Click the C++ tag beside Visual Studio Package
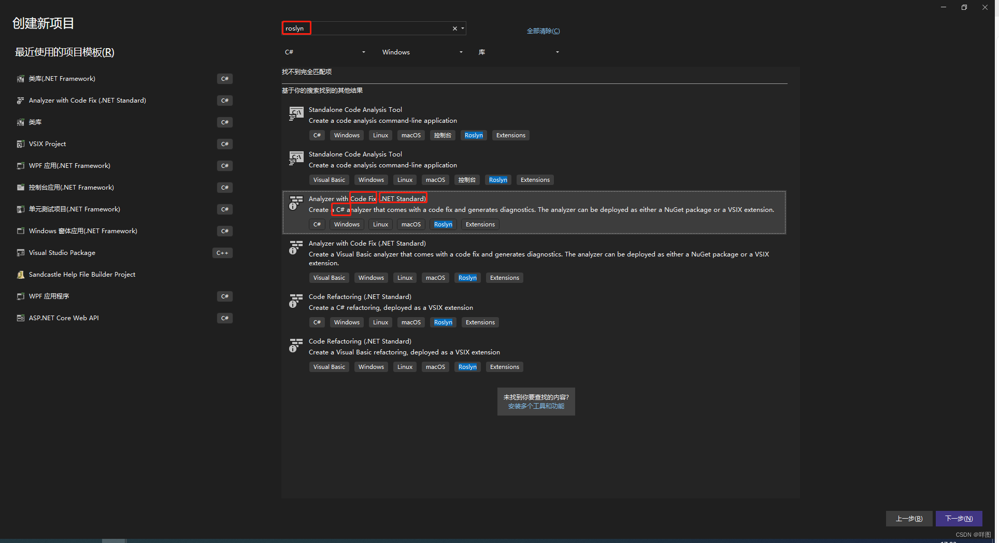 tap(222, 253)
